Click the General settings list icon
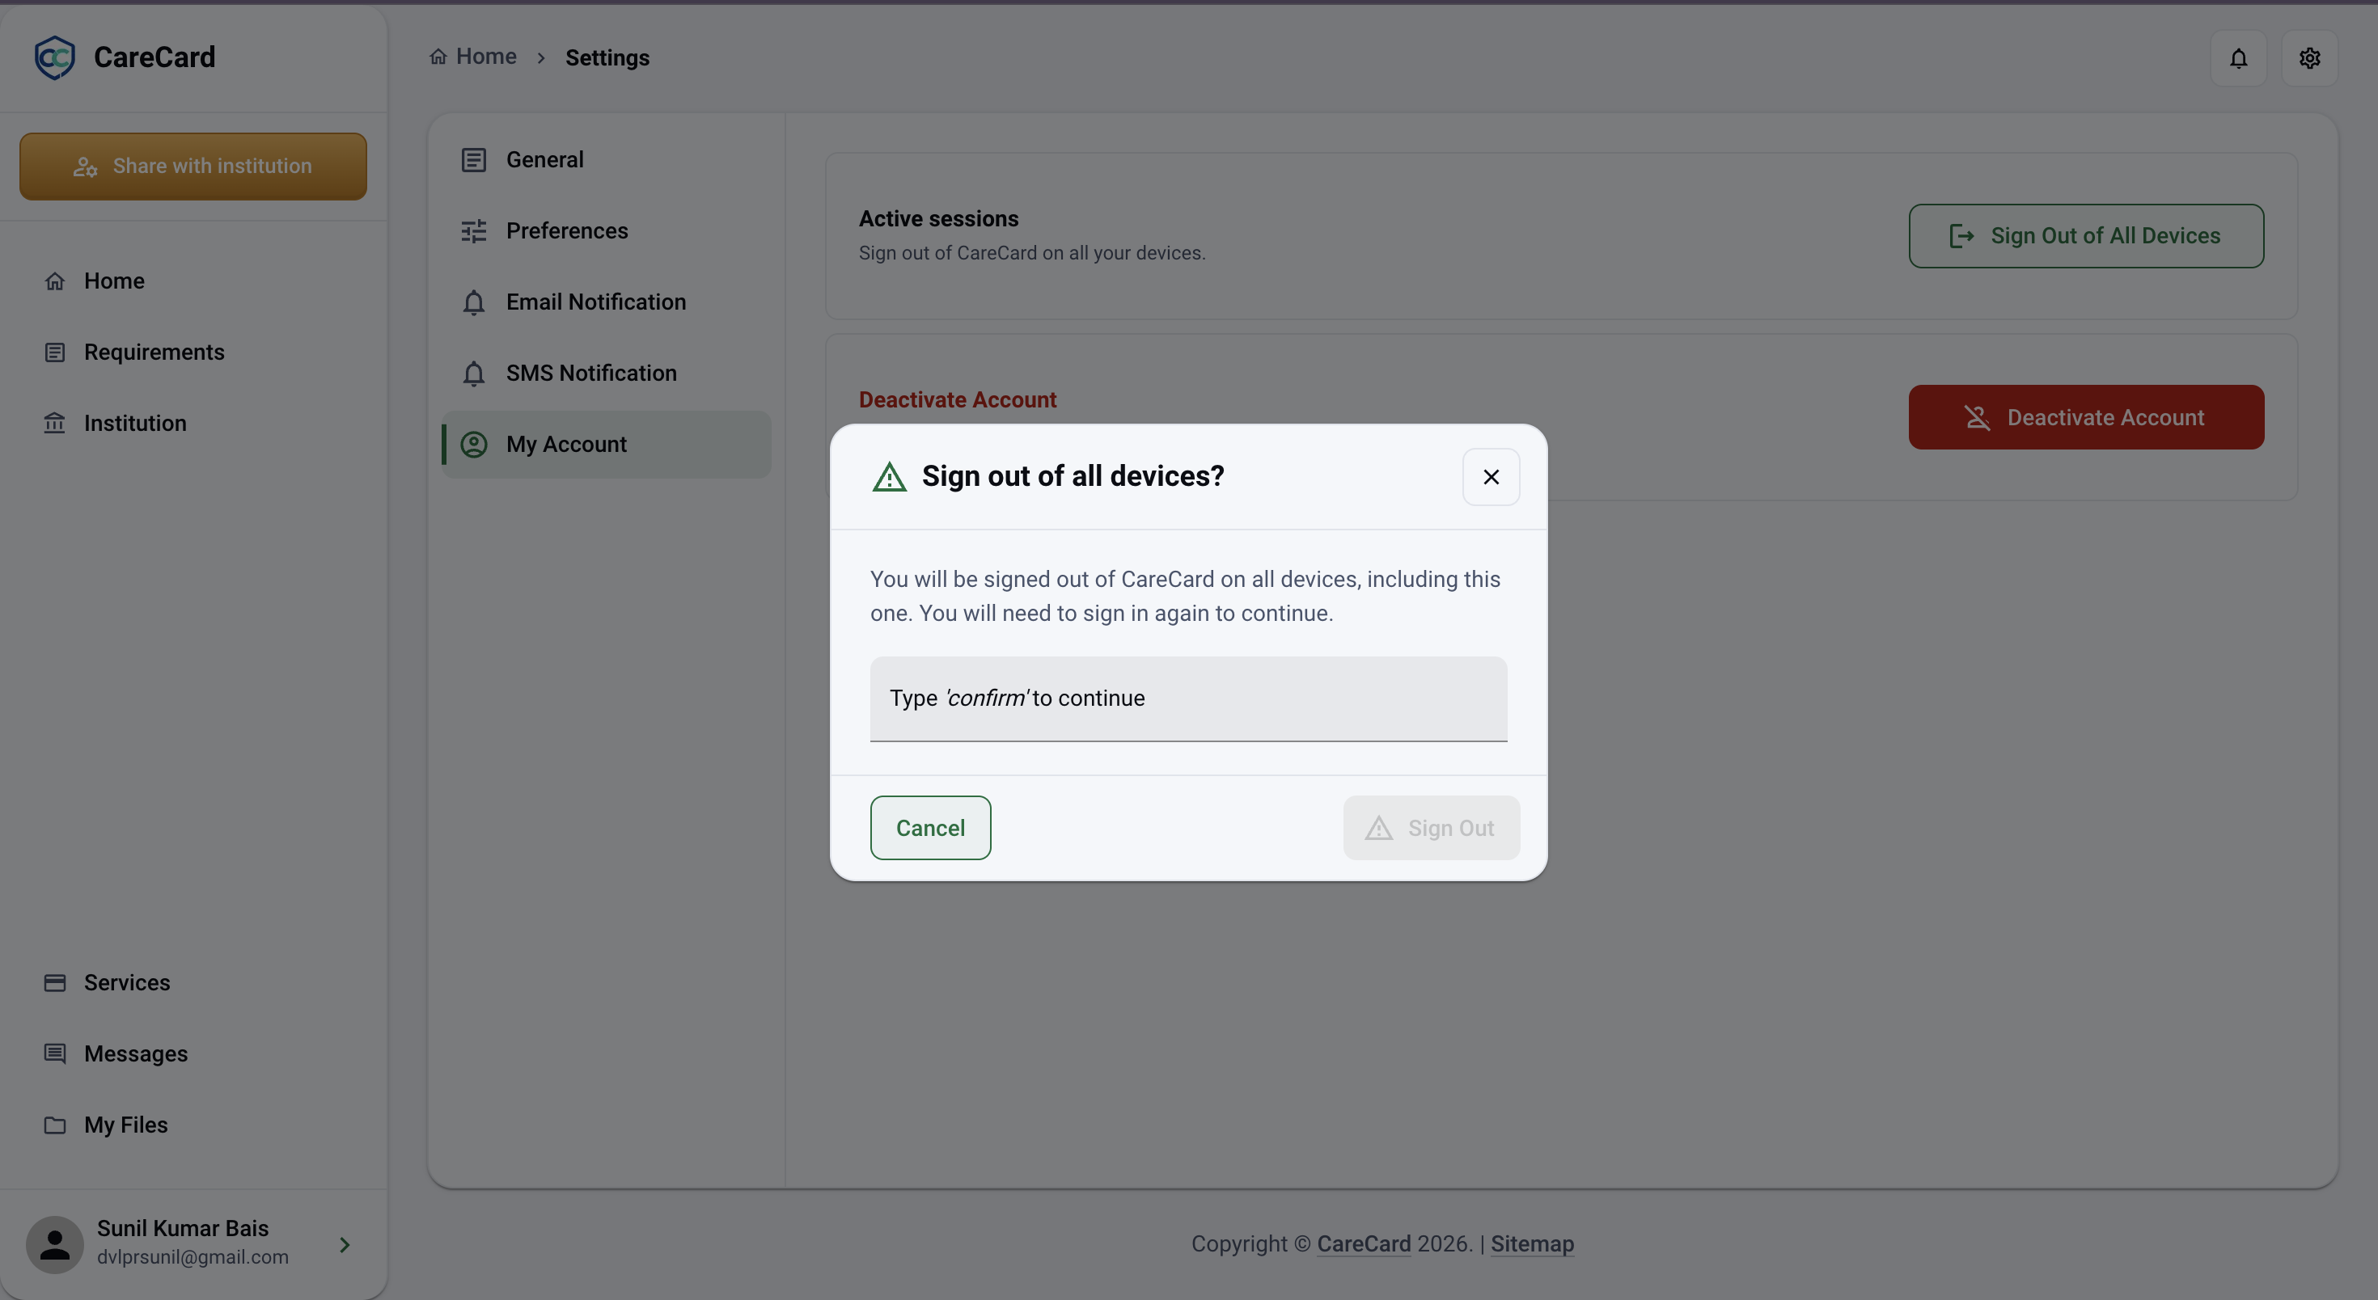 click(473, 159)
